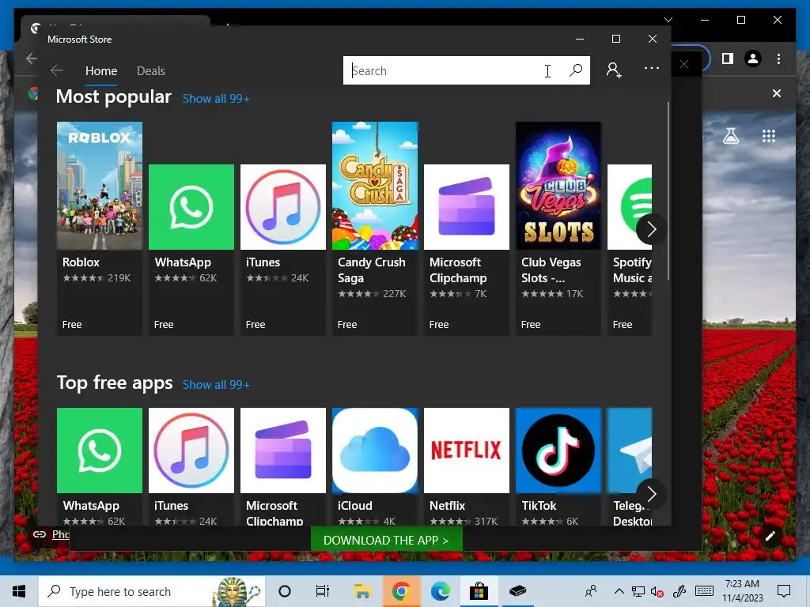Screen dimensions: 810x607
Task: Click the taskbar search box
Action: pos(152,591)
